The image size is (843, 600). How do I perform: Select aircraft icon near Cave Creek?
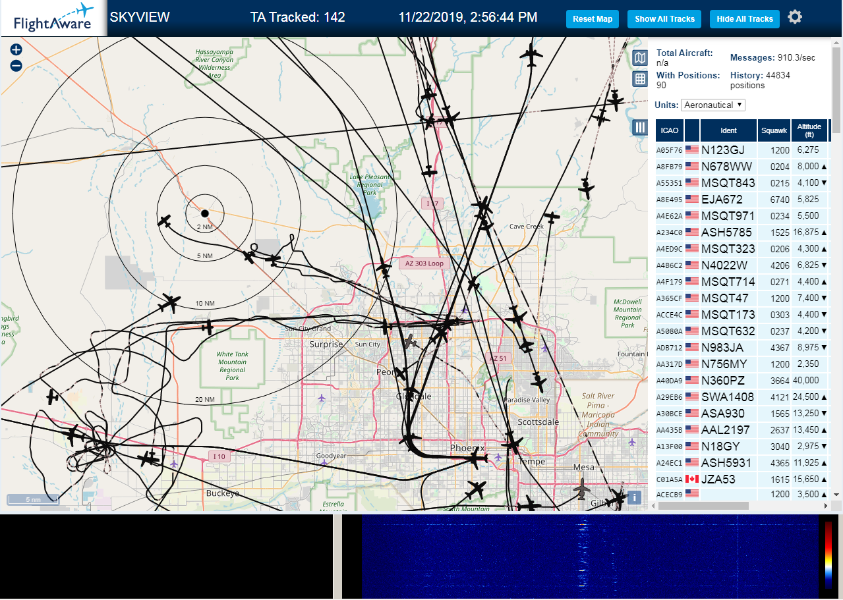pos(551,216)
